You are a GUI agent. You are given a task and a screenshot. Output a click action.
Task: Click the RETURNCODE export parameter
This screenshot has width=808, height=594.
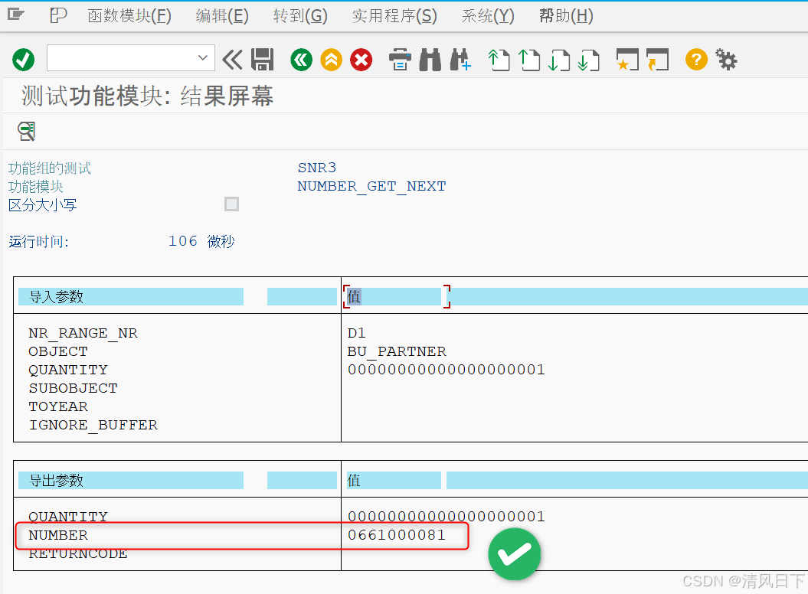[x=78, y=554]
